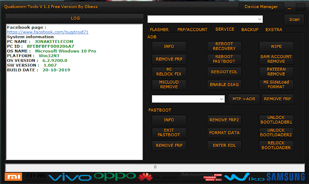Click the SW VERSION 1.007 value
Image resolution: width=309 pixels, height=184 pixels.
coord(50,65)
